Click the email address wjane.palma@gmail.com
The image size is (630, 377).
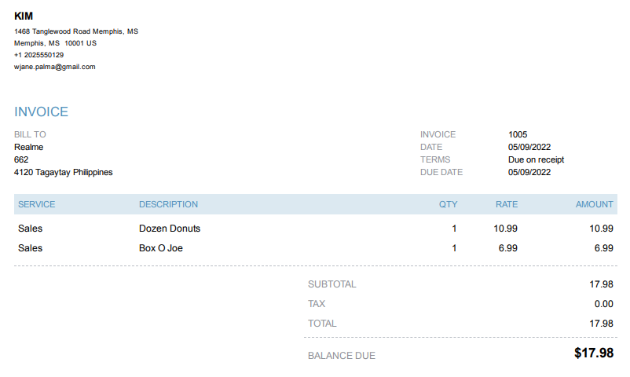click(x=54, y=67)
